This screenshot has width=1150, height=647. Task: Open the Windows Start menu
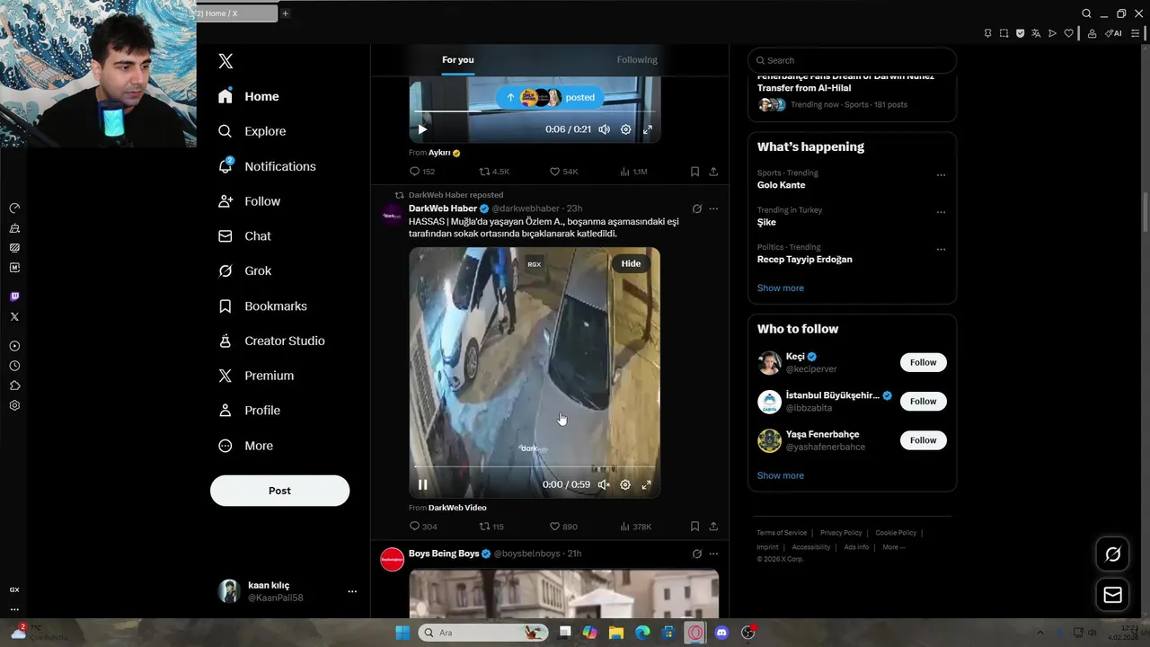[x=402, y=633]
